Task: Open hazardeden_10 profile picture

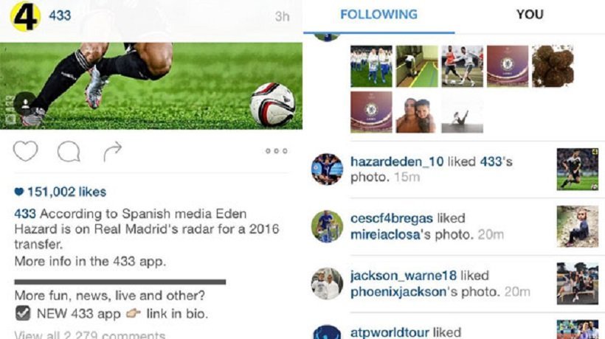Action: 327,169
